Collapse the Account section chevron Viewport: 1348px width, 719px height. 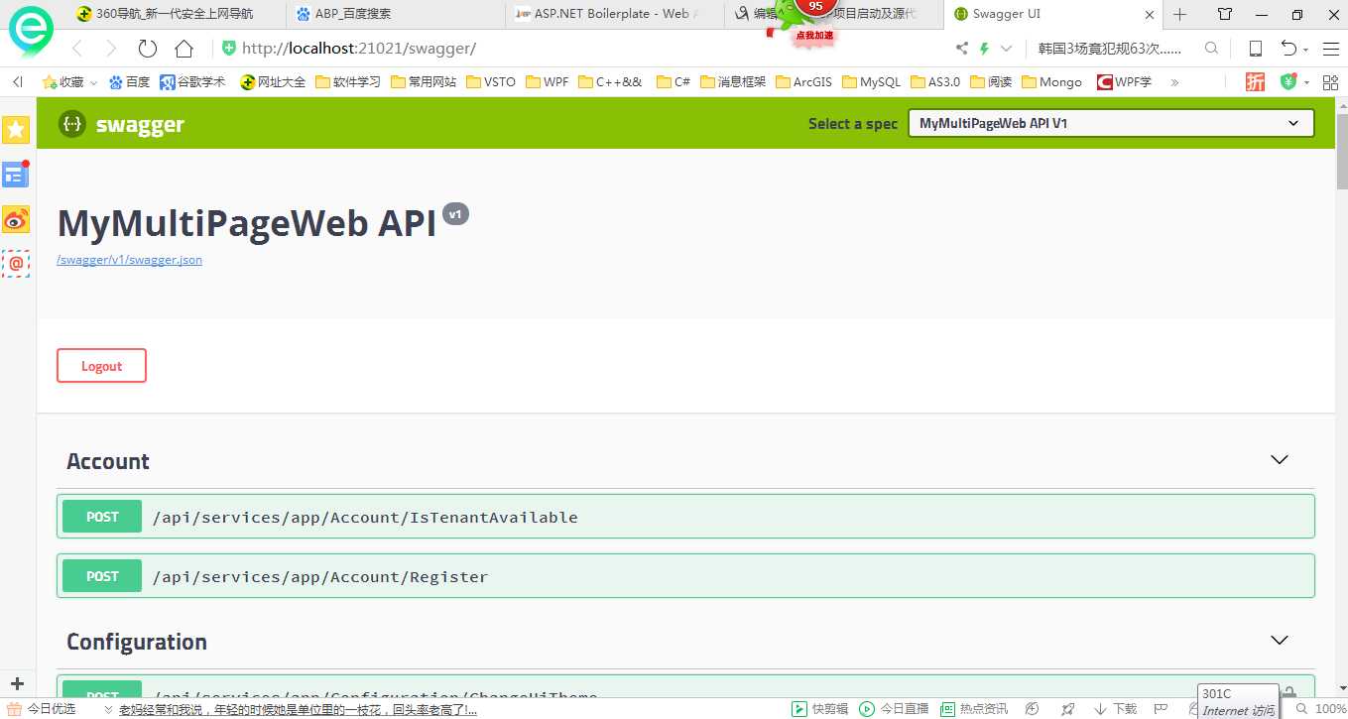[1280, 460]
